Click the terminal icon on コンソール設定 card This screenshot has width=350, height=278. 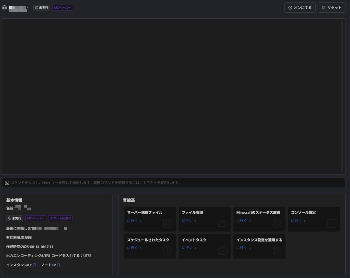click(332, 223)
